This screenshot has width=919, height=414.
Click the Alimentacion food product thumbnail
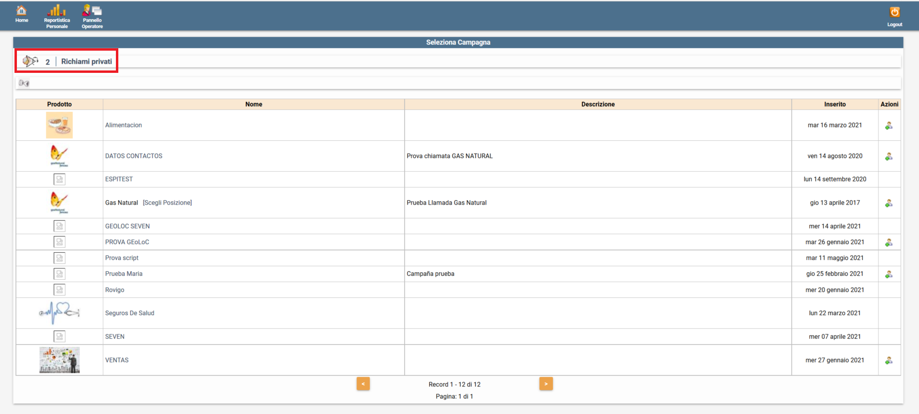(x=59, y=125)
